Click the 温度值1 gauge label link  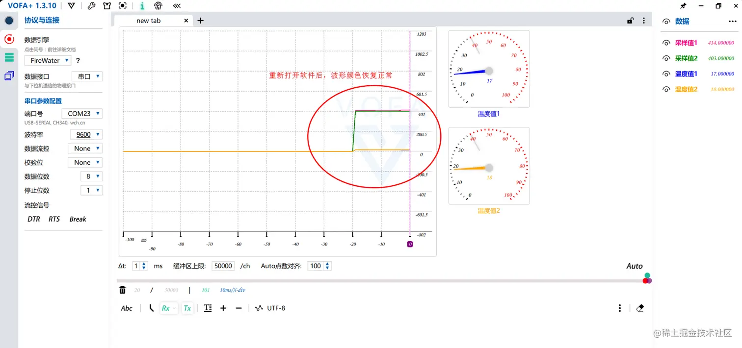(x=488, y=113)
